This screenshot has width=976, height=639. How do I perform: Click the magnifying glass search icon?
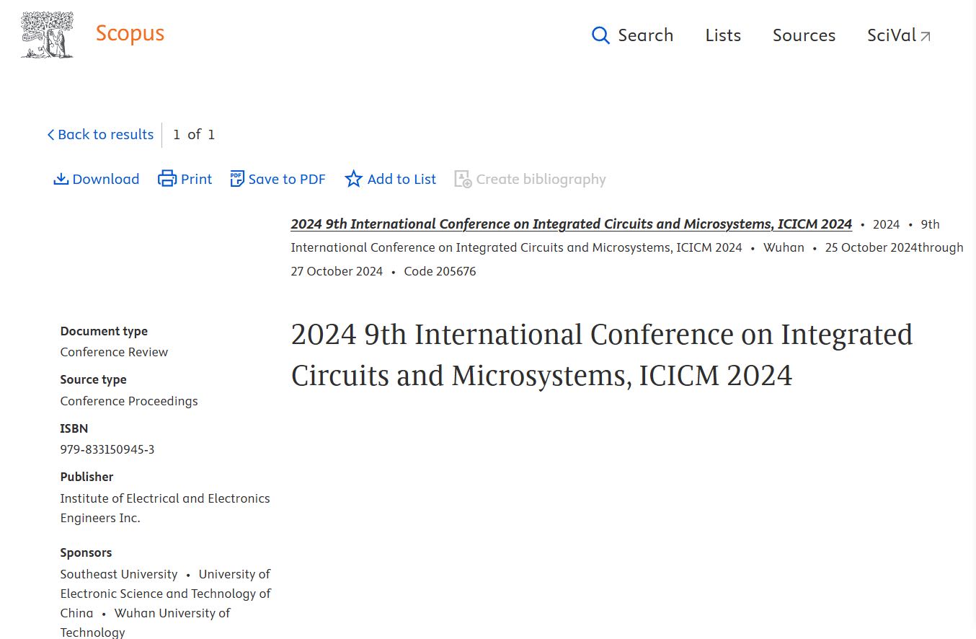coord(600,35)
